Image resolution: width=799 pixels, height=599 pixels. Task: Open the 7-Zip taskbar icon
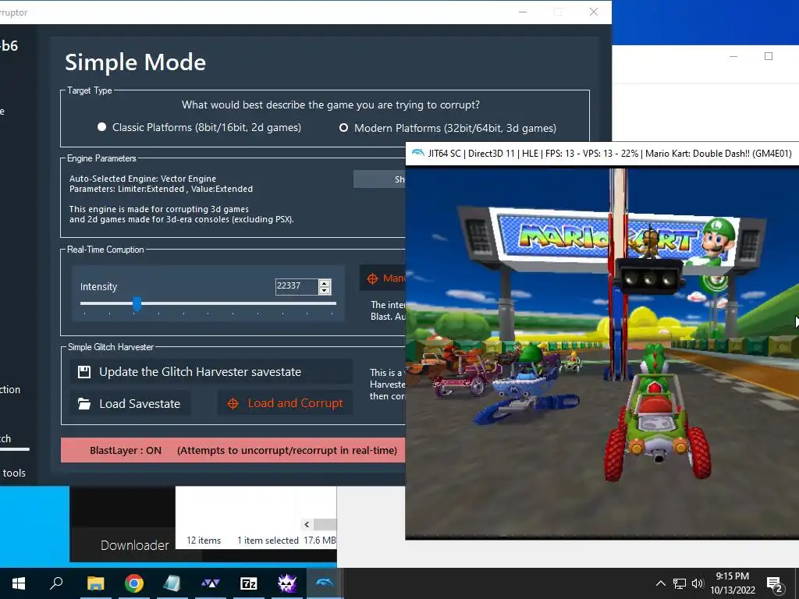tap(248, 583)
